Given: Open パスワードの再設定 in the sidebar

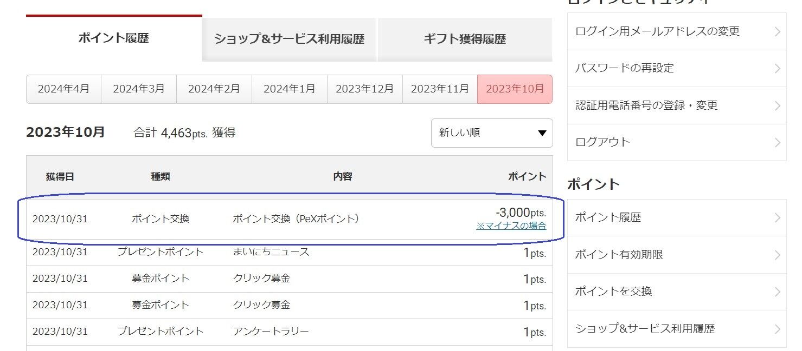Looking at the screenshot, I should click(677, 69).
